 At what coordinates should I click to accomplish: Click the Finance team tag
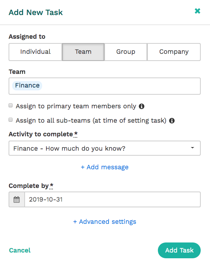click(x=27, y=85)
